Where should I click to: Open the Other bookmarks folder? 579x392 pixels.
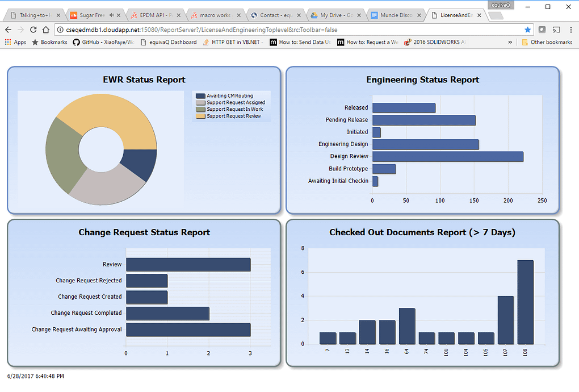point(547,42)
